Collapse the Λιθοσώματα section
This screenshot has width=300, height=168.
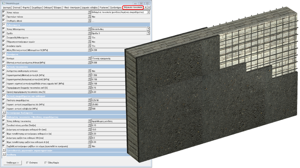coord(4,25)
